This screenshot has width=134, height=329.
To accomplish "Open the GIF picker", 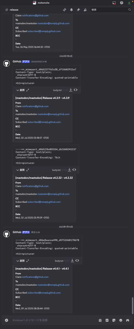I will pyautogui.click(x=107, y=320).
